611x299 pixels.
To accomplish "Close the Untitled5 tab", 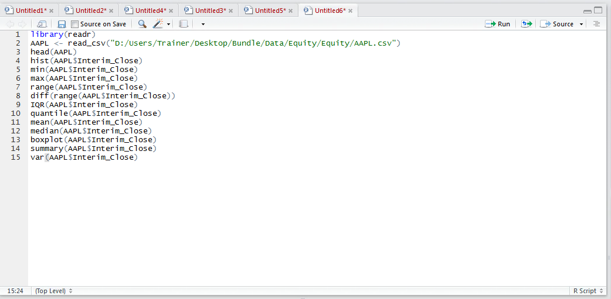I will (290, 11).
